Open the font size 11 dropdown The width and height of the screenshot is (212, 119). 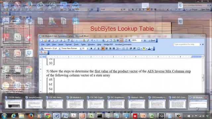[x=87, y=49]
